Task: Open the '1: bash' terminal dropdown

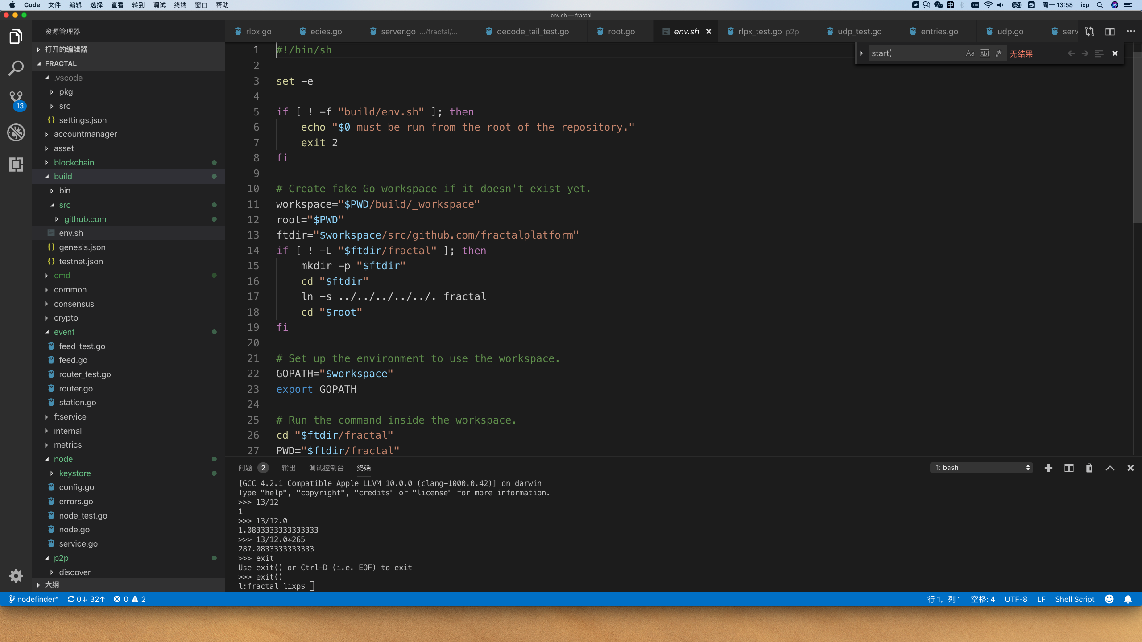Action: (981, 467)
